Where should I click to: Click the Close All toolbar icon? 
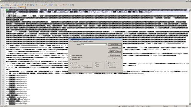tap(13, 5)
